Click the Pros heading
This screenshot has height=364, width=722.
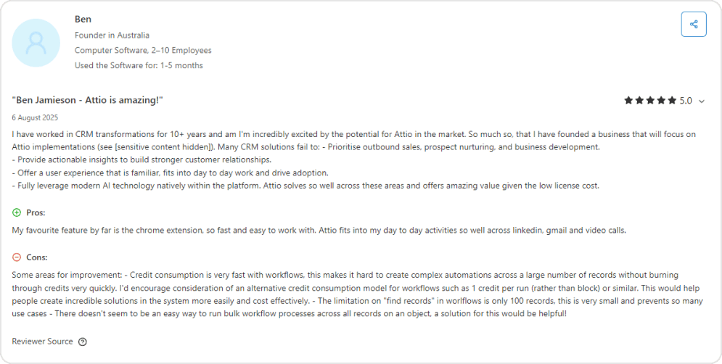36,212
